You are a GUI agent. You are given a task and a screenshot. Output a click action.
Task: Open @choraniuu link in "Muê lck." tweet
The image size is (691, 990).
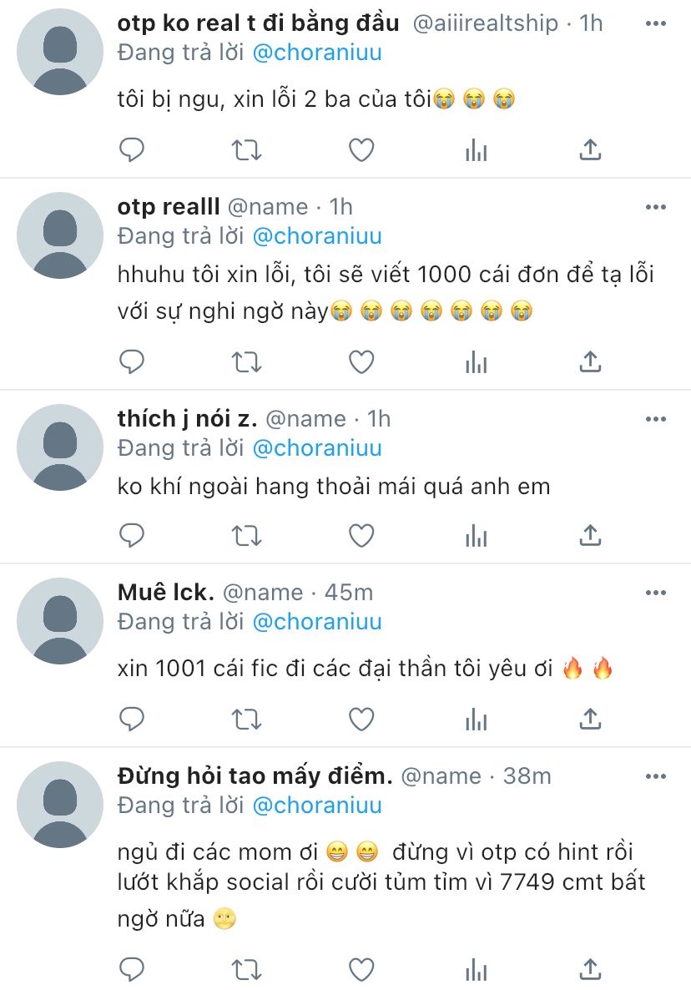pyautogui.click(x=317, y=622)
